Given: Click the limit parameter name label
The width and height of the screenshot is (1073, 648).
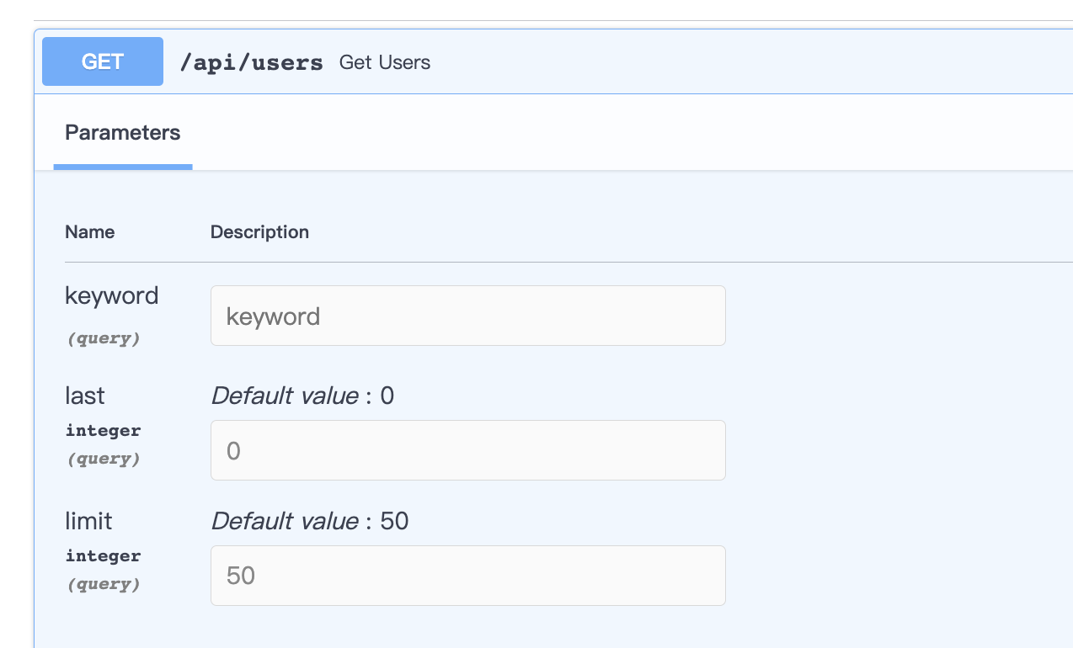Looking at the screenshot, I should 88,521.
